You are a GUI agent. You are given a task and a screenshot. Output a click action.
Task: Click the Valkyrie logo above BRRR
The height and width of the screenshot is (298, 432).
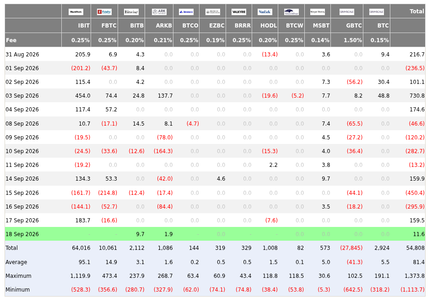[239, 12]
